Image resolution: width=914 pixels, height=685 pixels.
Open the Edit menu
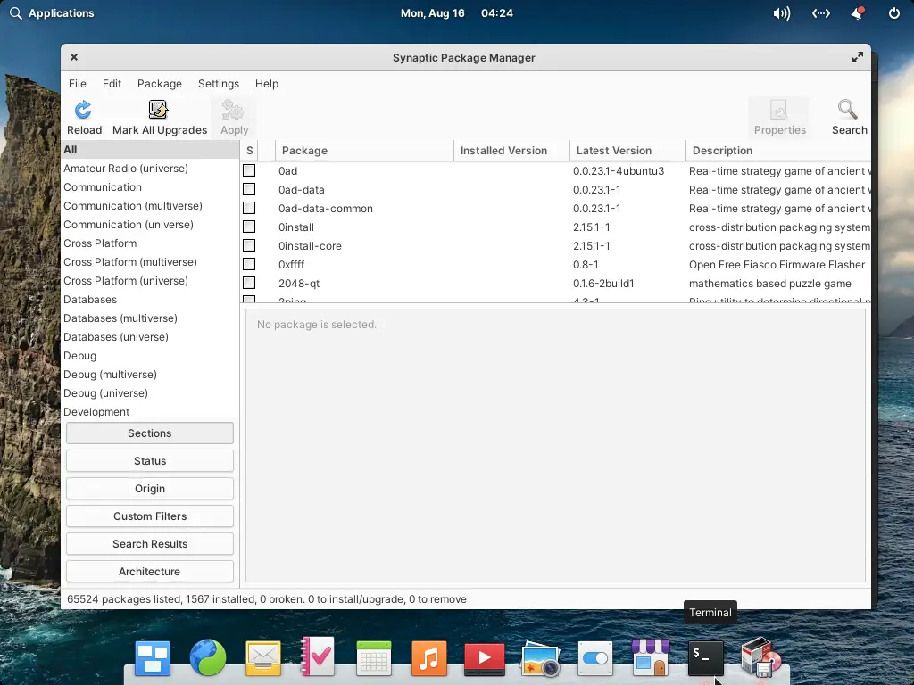(112, 83)
